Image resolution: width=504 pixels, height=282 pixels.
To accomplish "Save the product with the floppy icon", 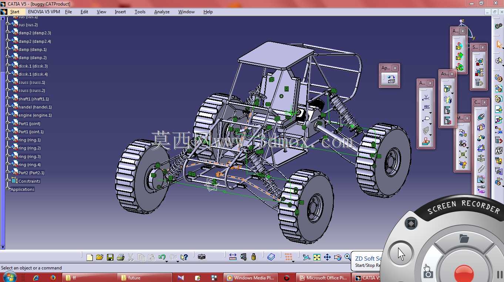I will click(110, 257).
